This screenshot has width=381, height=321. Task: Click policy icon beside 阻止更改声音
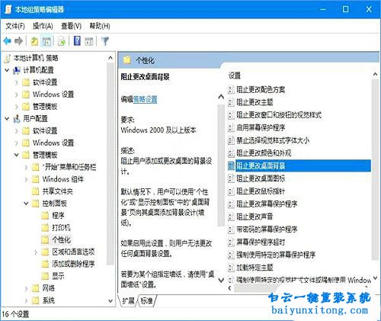click(231, 217)
